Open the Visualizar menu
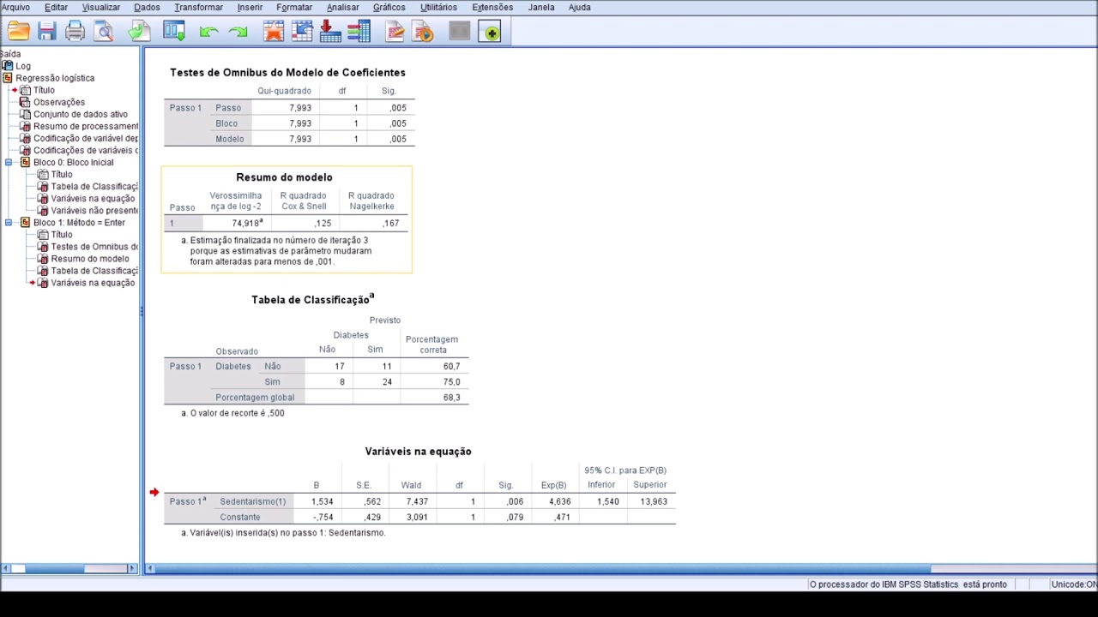 click(101, 7)
